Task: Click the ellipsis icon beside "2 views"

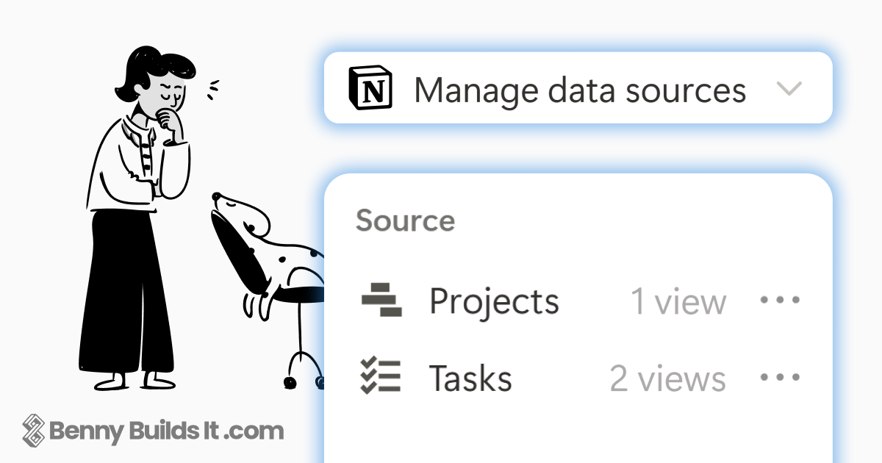Action: 779,377
